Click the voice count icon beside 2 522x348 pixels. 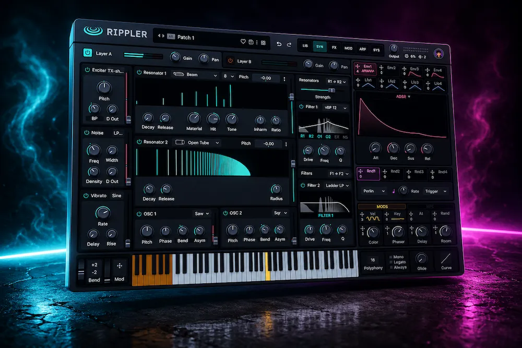(420, 57)
